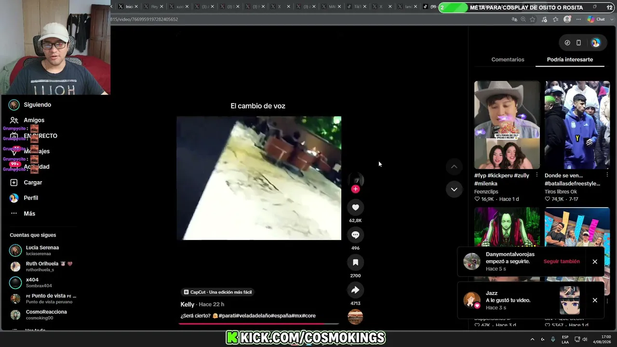Open the extensions icon in the browser toolbar
This screenshot has height=347, width=617.
[544, 19]
